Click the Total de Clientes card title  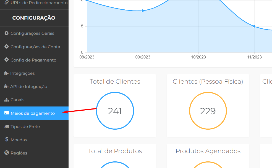click(x=115, y=81)
